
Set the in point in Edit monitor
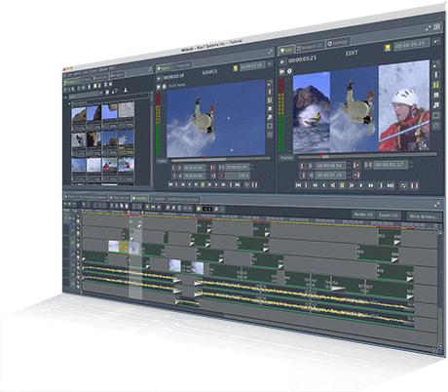[x=303, y=166]
